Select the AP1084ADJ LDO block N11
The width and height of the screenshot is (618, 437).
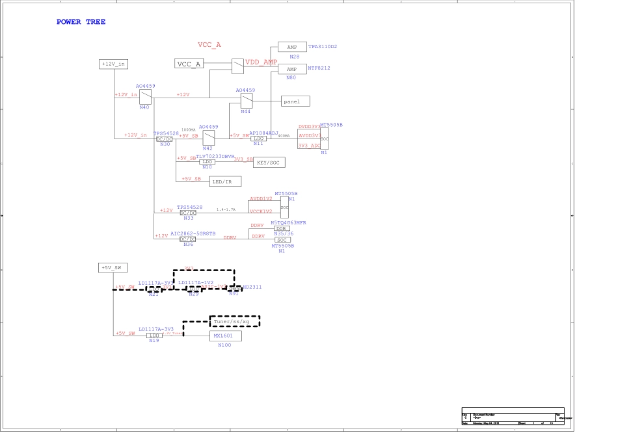[x=258, y=139]
